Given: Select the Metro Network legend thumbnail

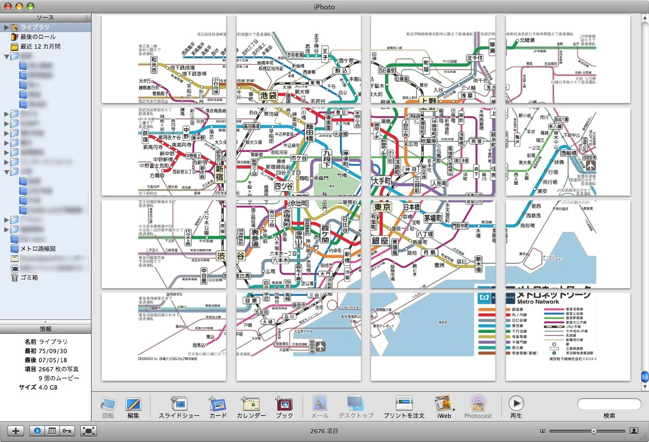Looking at the screenshot, I should (x=568, y=337).
